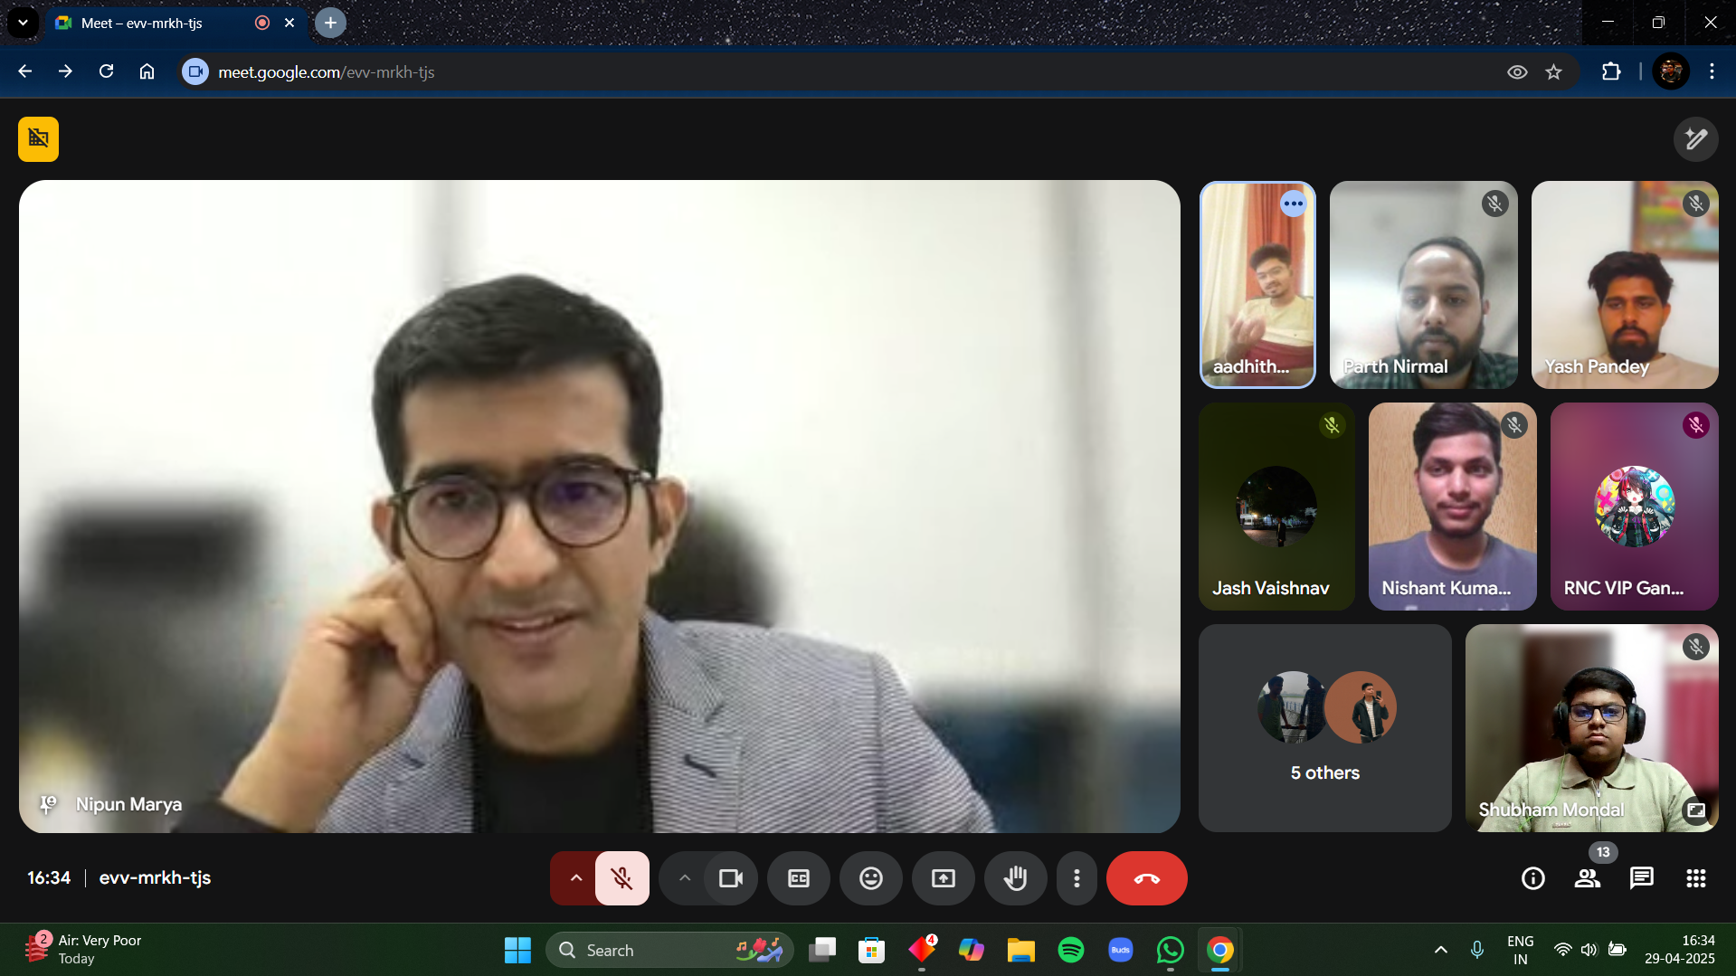This screenshot has height=976, width=1736.
Task: Leave the call with red hangup button
Action: click(1146, 878)
